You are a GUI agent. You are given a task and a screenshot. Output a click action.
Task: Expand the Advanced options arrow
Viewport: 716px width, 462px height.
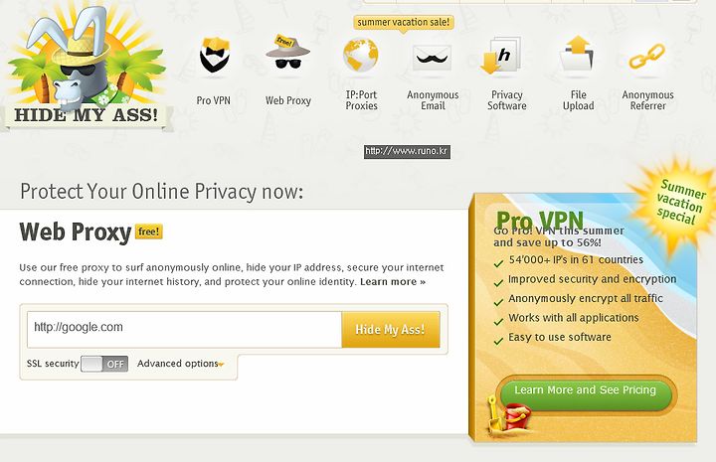click(x=221, y=365)
